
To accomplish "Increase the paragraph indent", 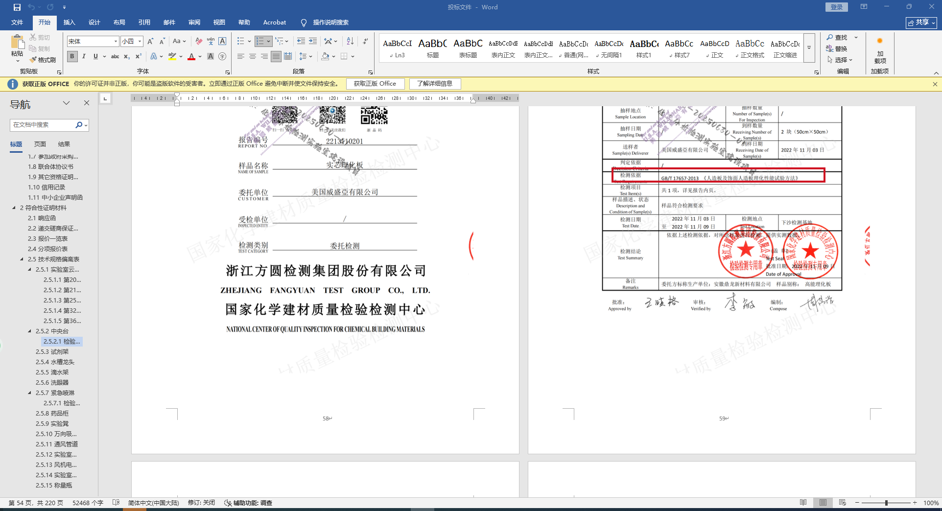I will 313,42.
